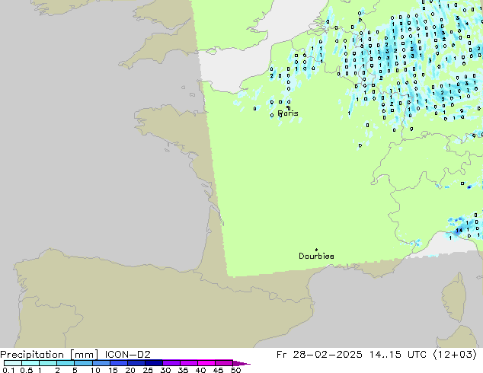Viewport: 483px width, 373px height.
Task: Select the dot marker above Dourbies
Action: [x=316, y=250]
